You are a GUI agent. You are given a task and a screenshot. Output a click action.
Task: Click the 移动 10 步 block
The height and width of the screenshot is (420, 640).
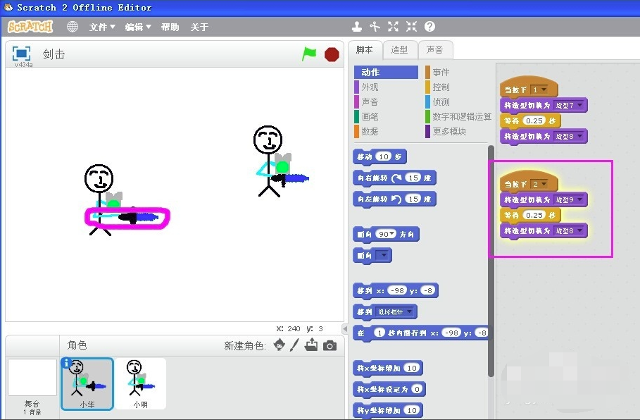tap(379, 156)
